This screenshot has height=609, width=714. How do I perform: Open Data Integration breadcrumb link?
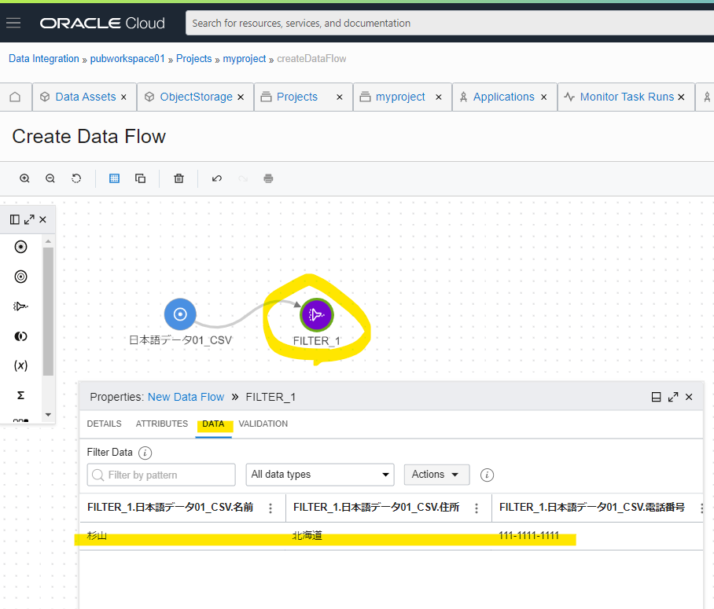tap(44, 59)
